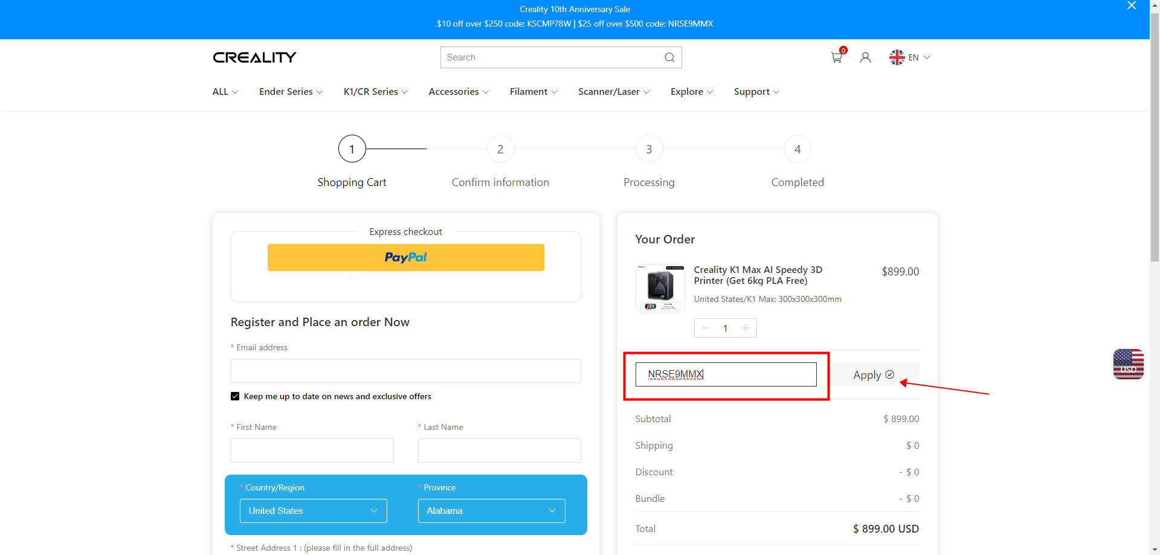1160x555 pixels.
Task: Click the PayPal express checkout button
Action: (405, 257)
